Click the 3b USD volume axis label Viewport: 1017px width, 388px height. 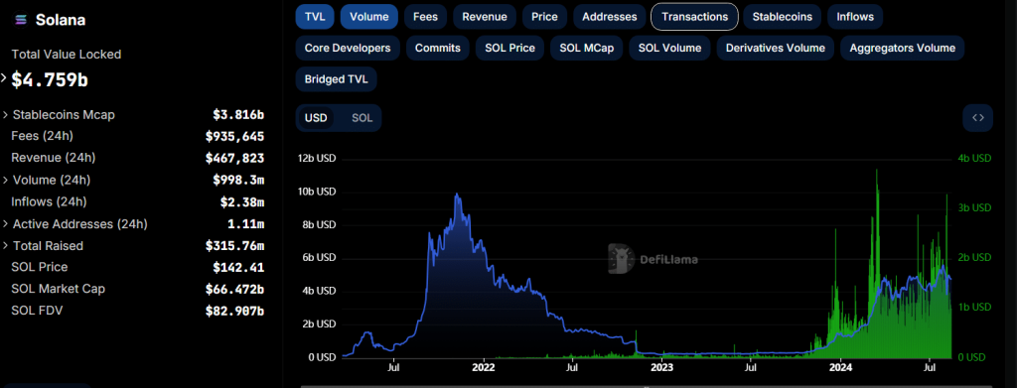(974, 208)
